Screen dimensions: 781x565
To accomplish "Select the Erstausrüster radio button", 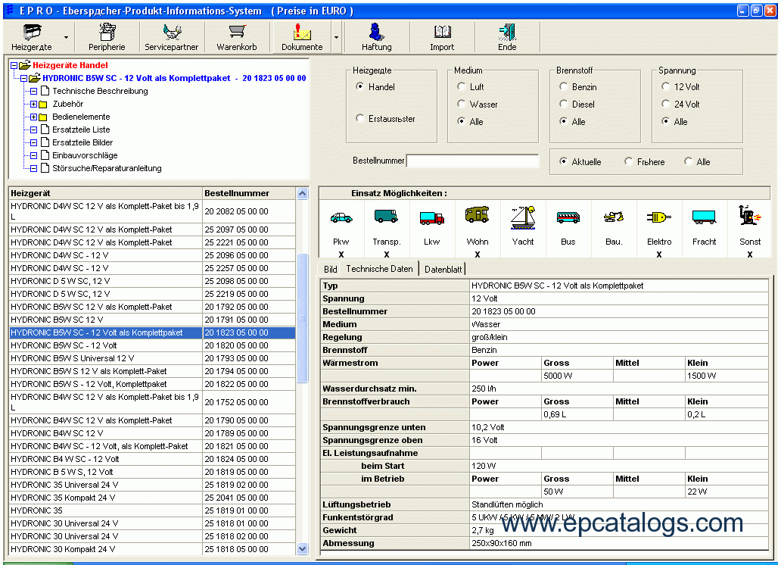I will 359,118.
